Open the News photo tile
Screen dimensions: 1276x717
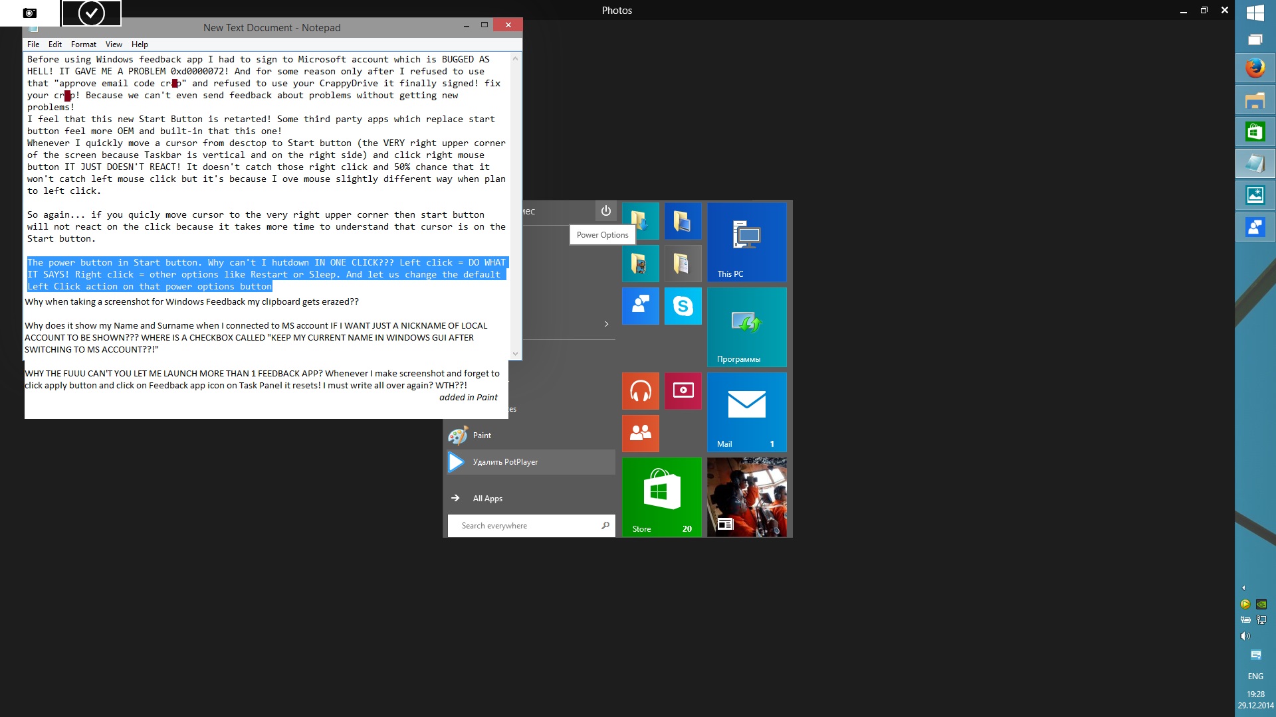point(747,497)
